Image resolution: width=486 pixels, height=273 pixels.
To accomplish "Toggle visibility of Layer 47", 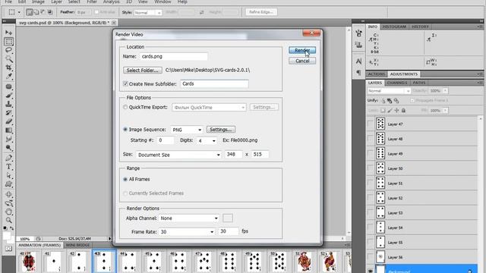I will pos(371,124).
